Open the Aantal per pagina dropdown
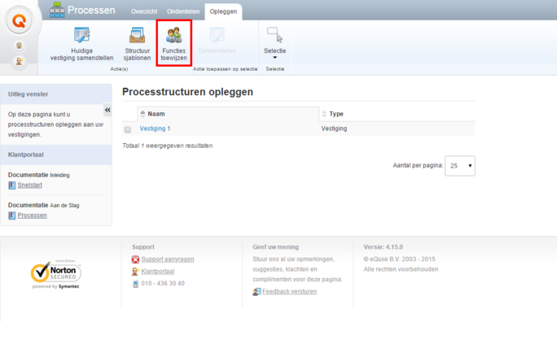The image size is (557, 348). click(x=459, y=166)
